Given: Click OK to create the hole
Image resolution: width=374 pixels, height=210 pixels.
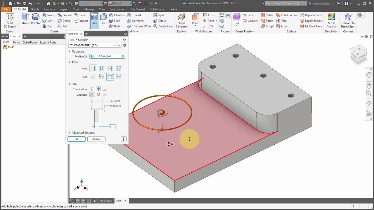Looking at the screenshot, I should point(76,139).
